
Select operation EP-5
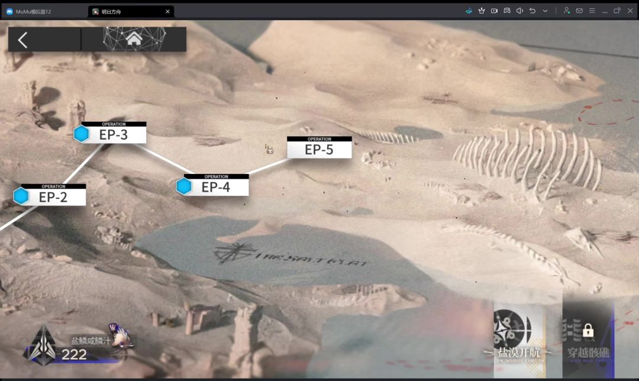[x=319, y=147]
